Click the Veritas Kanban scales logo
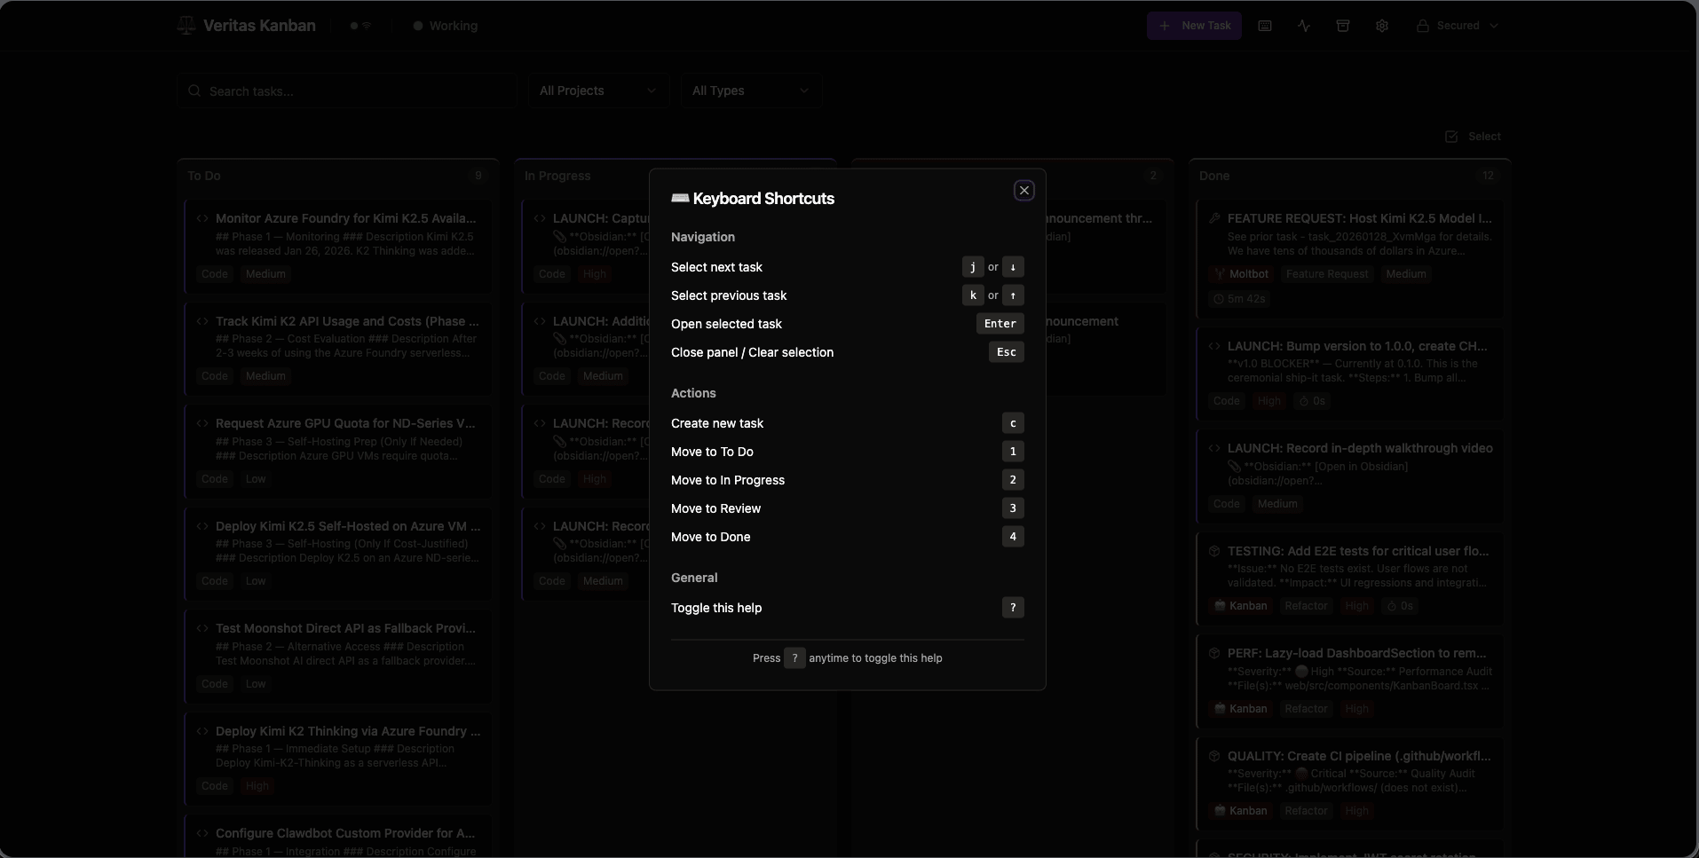Image resolution: width=1699 pixels, height=858 pixels. [186, 26]
